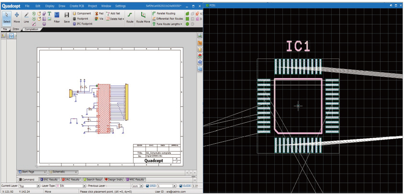Close the Start Page tab
This screenshot has width=404, height=196.
coord(45,172)
